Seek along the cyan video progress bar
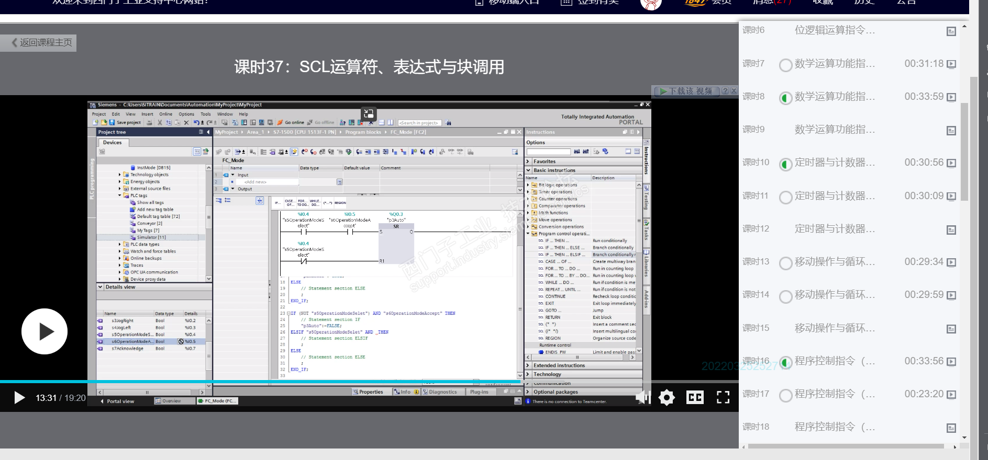The image size is (988, 460). [260, 382]
